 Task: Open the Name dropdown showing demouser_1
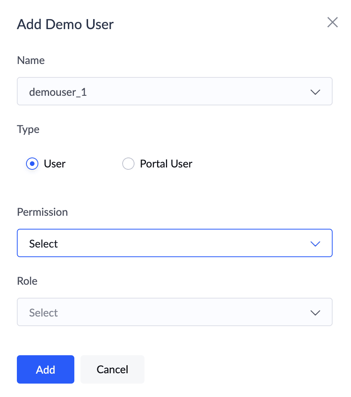tap(174, 91)
